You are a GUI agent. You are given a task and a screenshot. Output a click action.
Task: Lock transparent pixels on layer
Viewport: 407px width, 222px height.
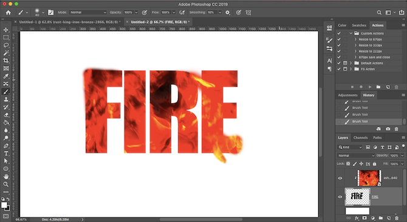pos(348,164)
